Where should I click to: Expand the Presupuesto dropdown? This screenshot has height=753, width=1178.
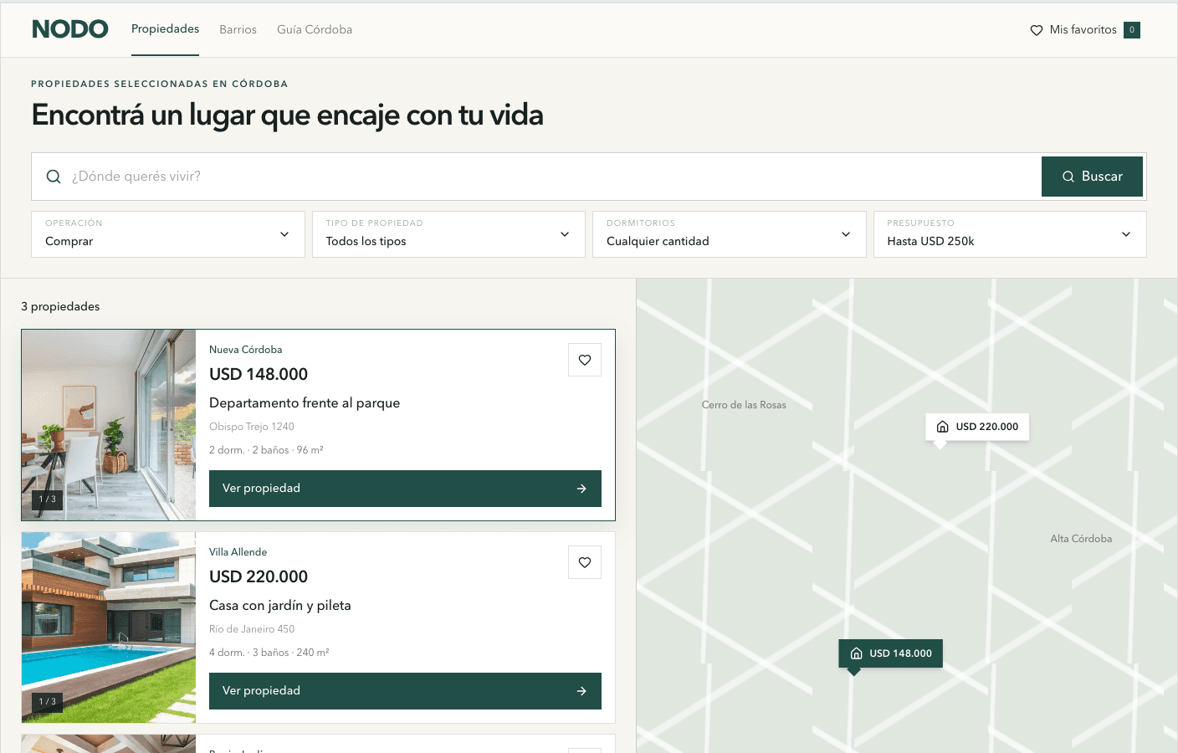click(x=1010, y=234)
